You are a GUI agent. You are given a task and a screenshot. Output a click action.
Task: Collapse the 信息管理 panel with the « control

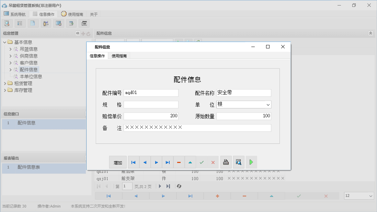[x=78, y=33]
